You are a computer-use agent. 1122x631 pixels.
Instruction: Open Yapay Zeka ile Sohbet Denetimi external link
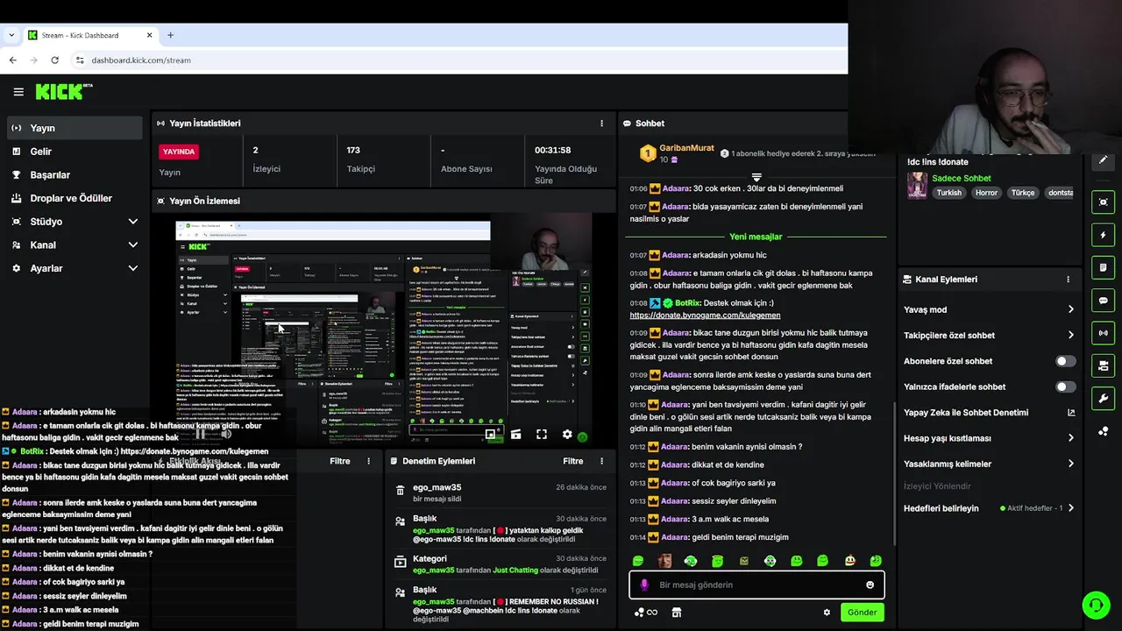1071,413
